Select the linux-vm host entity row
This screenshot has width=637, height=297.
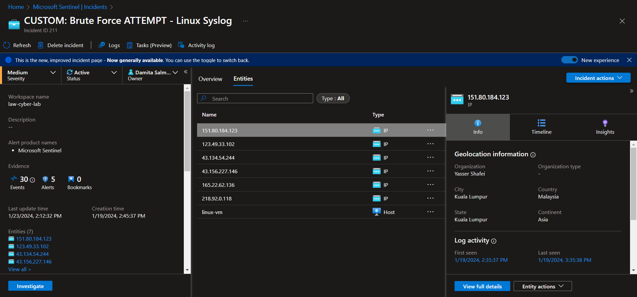point(321,212)
